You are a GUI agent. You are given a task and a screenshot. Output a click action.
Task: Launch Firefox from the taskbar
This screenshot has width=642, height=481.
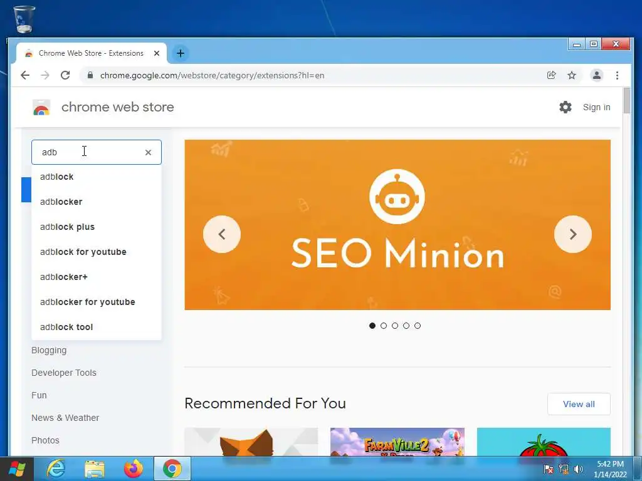point(134,468)
